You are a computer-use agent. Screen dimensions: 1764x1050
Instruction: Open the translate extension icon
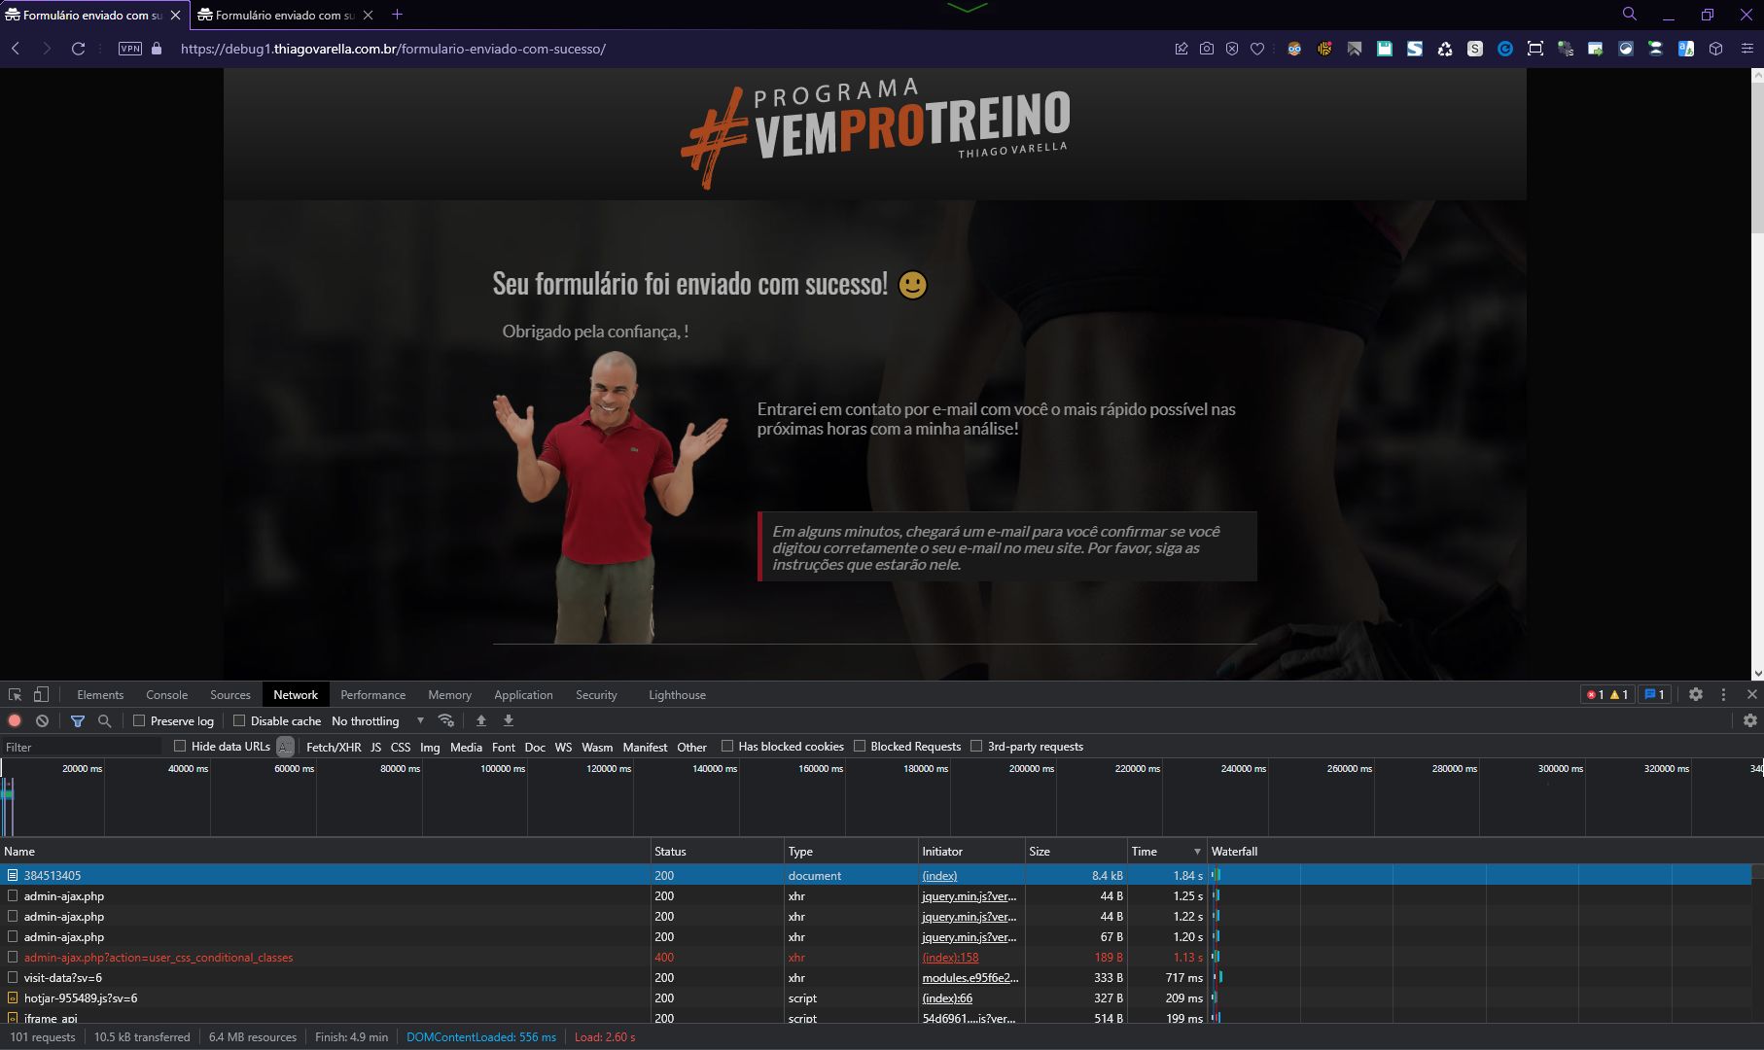pos(1686,49)
